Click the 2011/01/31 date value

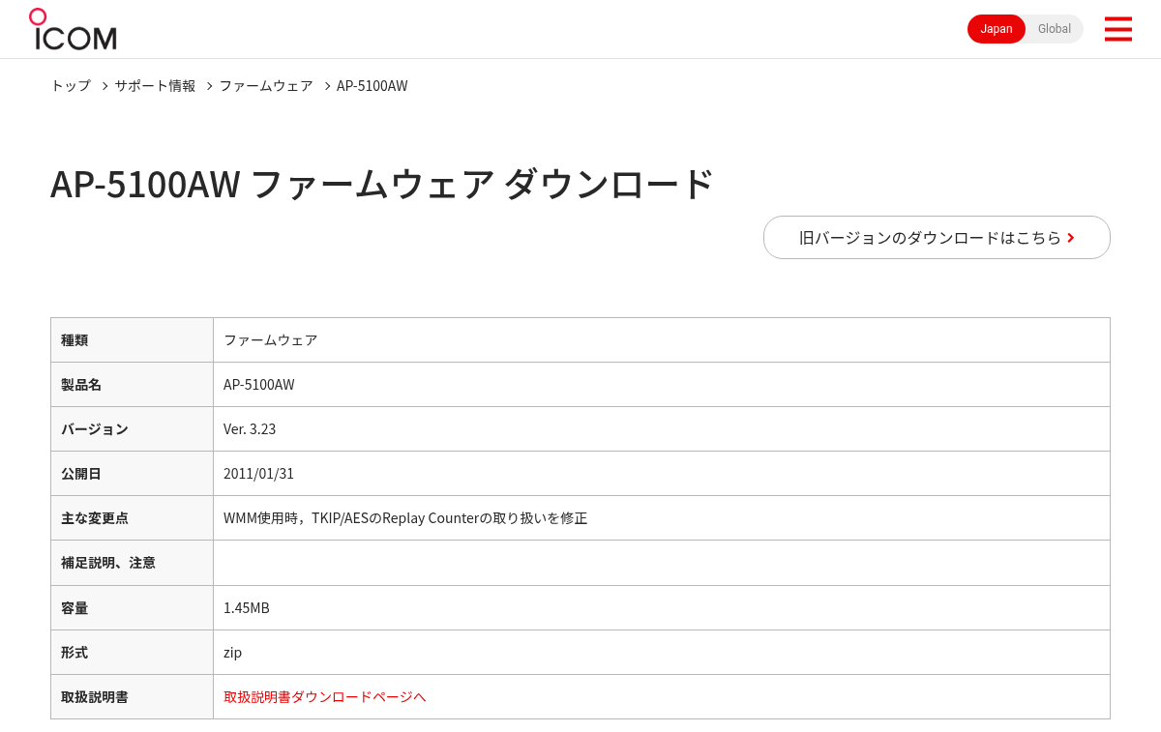258,473
